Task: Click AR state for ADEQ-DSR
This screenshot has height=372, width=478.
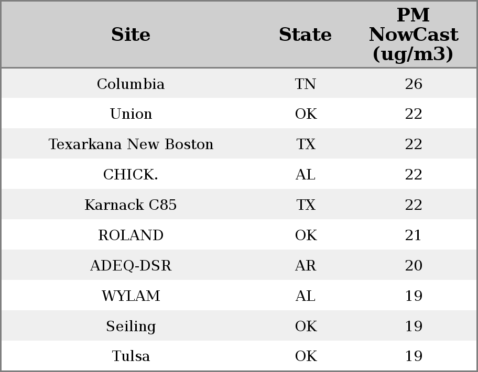Action: (306, 266)
